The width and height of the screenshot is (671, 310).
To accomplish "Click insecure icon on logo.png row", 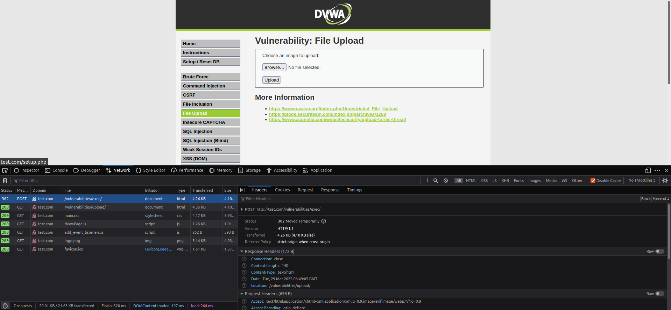I will click(x=34, y=241).
